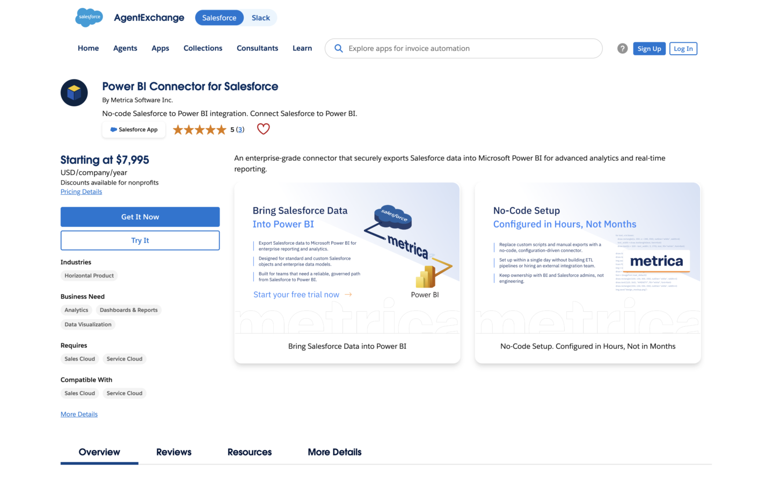Click the Salesforce App badge

pyautogui.click(x=134, y=130)
